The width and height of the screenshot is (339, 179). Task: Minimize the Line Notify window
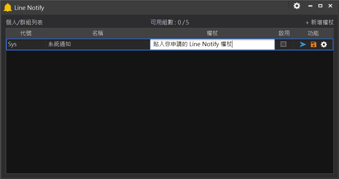coord(310,6)
